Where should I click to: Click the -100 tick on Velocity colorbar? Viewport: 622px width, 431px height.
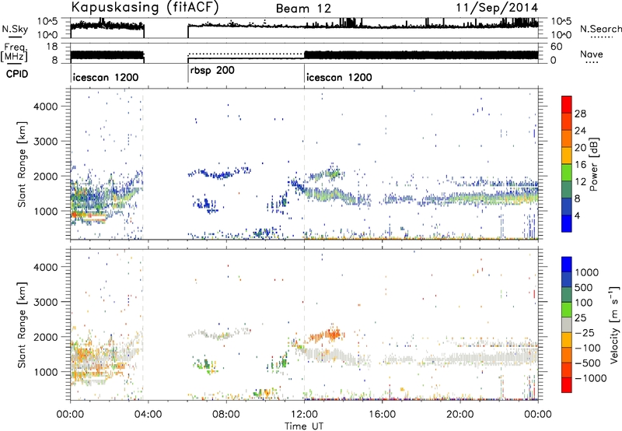(588, 348)
